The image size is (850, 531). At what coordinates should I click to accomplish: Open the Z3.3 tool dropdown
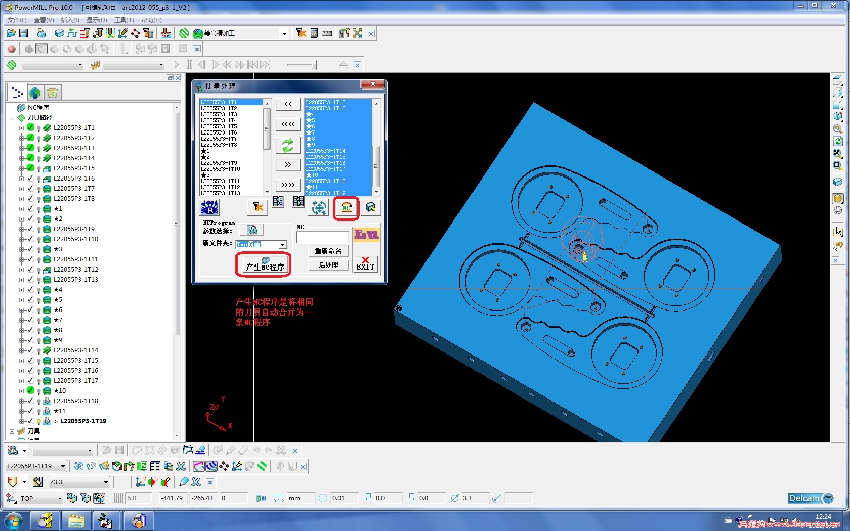[x=106, y=482]
